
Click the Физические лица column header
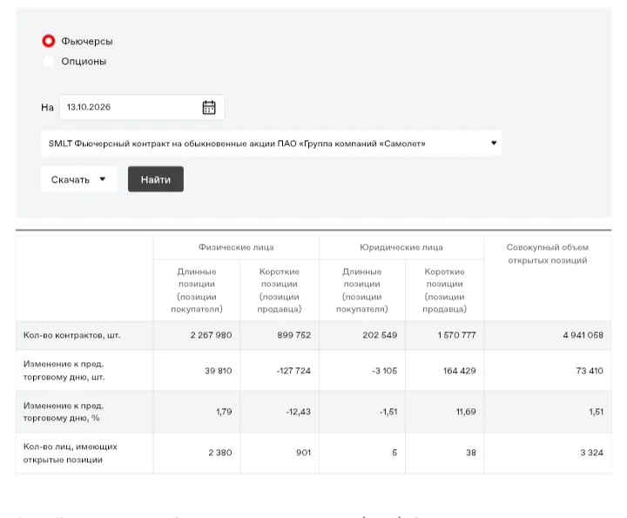point(236,247)
